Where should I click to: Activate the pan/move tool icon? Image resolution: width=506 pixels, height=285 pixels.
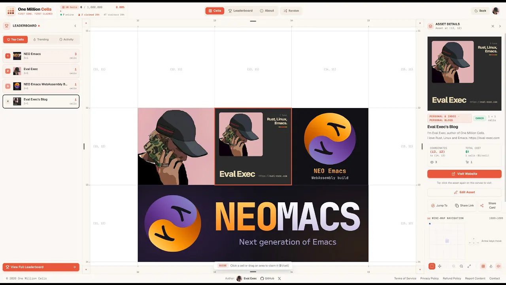tap(440, 266)
